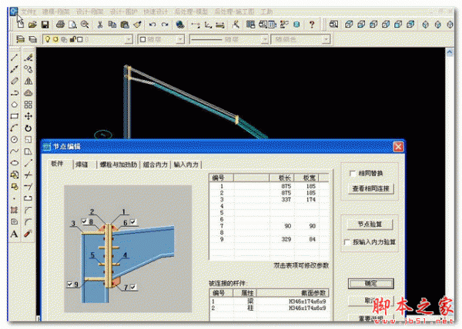
Task: Click the Copy icon in toolbar
Action: (112, 25)
